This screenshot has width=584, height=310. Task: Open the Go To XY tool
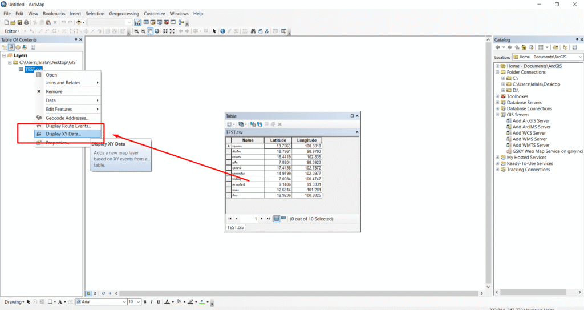pyautogui.click(x=267, y=31)
